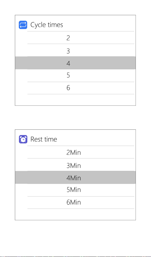Click the blue Cycle times loop icon

tap(23, 25)
